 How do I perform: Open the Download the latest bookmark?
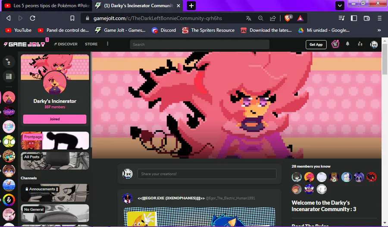[x=266, y=30]
